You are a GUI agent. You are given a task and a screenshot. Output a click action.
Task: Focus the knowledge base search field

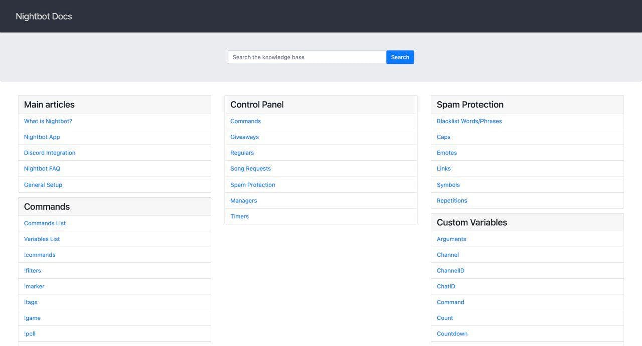(x=306, y=57)
